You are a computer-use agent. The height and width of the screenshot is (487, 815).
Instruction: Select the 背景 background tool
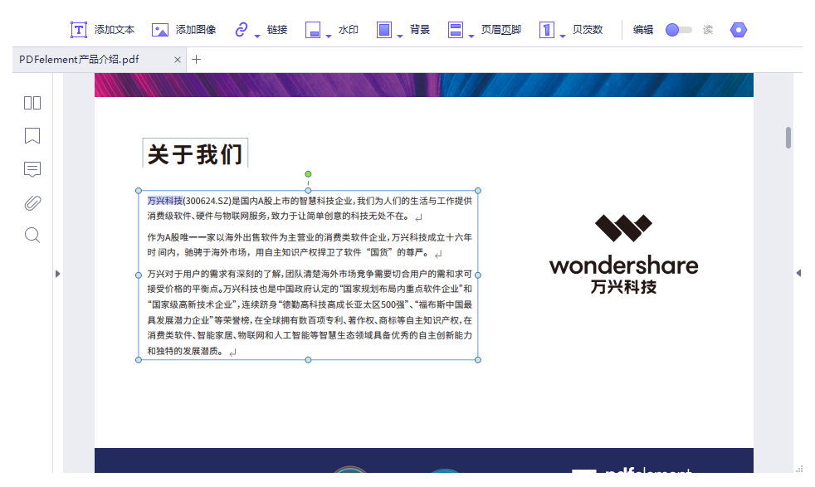pyautogui.click(x=418, y=29)
